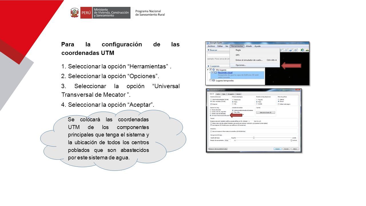Open the Añadir menu

point(249,46)
